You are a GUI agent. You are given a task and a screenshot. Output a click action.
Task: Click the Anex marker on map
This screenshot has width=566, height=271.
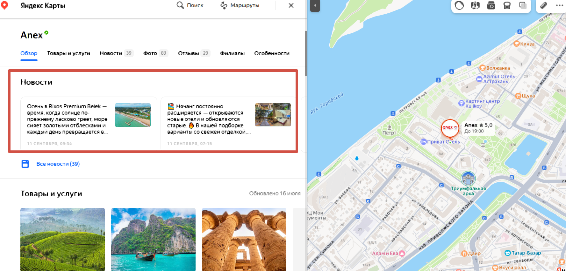(449, 128)
